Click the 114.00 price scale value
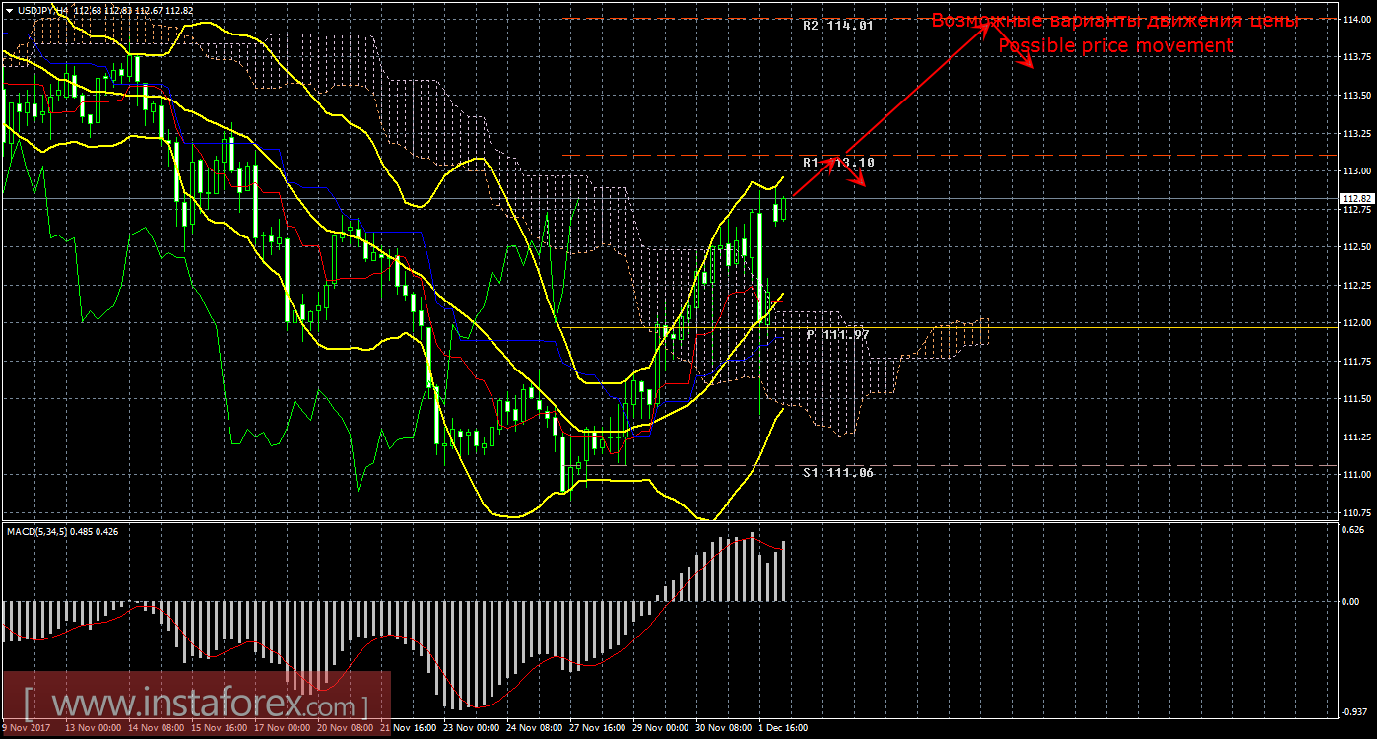 coord(1356,20)
